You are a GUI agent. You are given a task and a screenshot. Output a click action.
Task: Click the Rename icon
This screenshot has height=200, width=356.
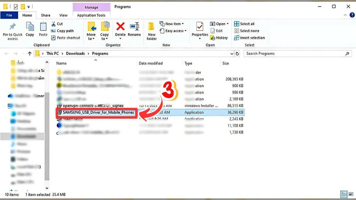click(134, 27)
